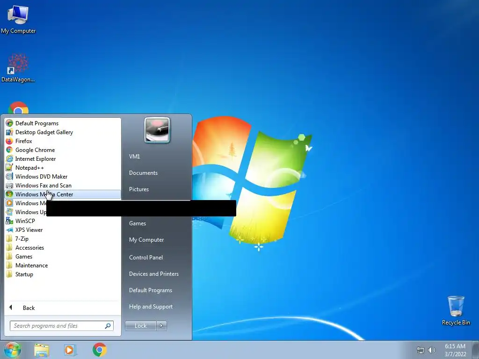479x359 pixels.
Task: Click the Start orb button
Action: pos(12,350)
